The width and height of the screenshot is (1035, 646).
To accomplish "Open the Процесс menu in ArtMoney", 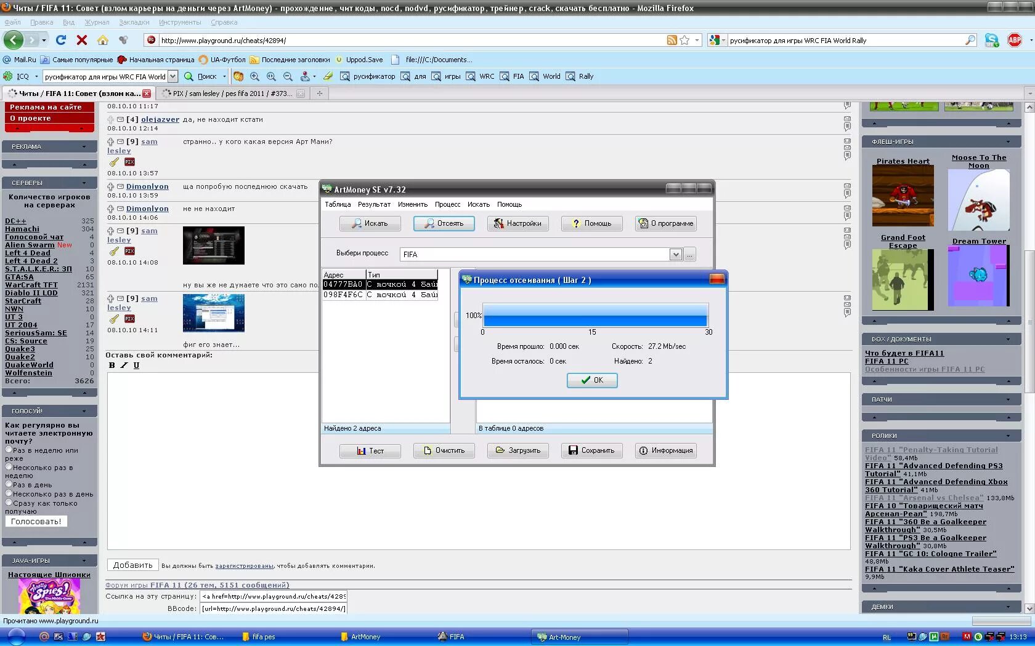I will click(448, 204).
